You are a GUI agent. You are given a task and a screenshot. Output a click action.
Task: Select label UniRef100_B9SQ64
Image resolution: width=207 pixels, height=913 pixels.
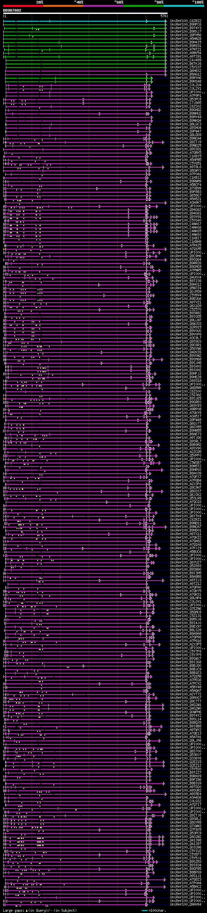pos(186,260)
